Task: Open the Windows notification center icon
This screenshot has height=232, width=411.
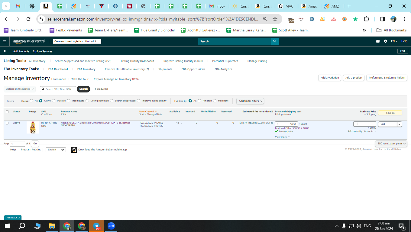Action: (x=402, y=226)
